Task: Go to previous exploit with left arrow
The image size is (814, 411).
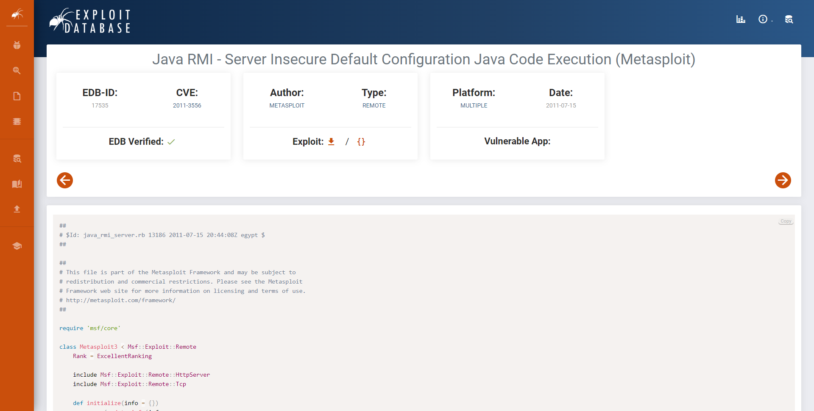Action: click(65, 180)
